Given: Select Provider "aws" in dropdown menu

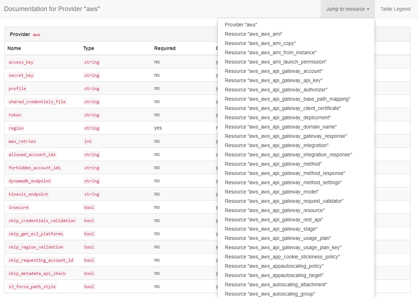Looking at the screenshot, I should pos(296,25).
